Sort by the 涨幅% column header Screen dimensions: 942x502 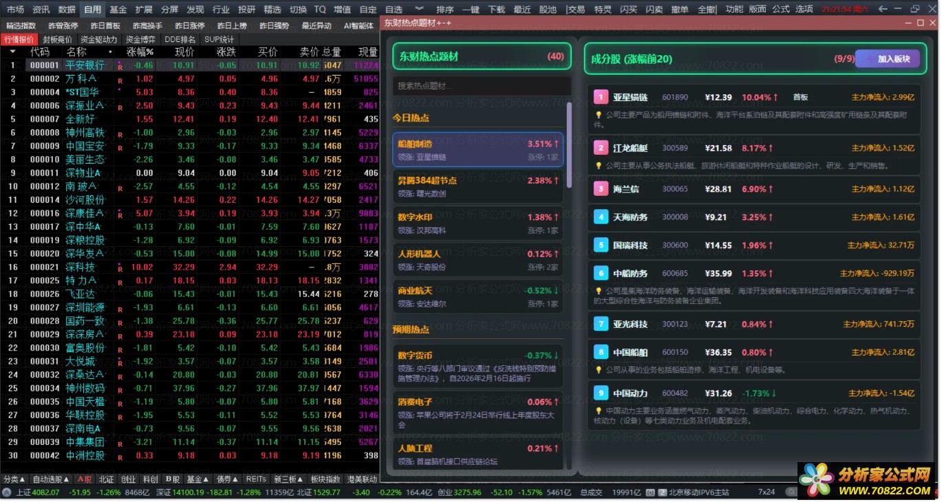coord(140,52)
